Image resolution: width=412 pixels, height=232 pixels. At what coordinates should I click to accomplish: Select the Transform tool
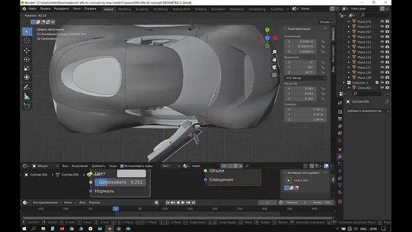point(27,77)
